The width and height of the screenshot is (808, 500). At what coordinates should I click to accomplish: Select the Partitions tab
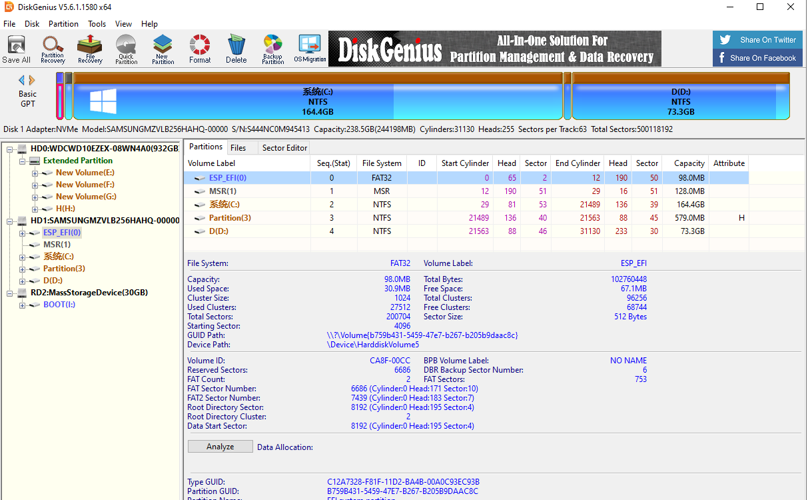pos(206,147)
